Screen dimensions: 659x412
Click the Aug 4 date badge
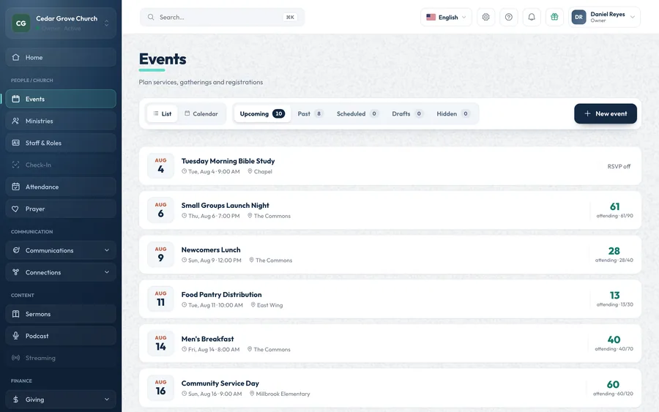(160, 166)
